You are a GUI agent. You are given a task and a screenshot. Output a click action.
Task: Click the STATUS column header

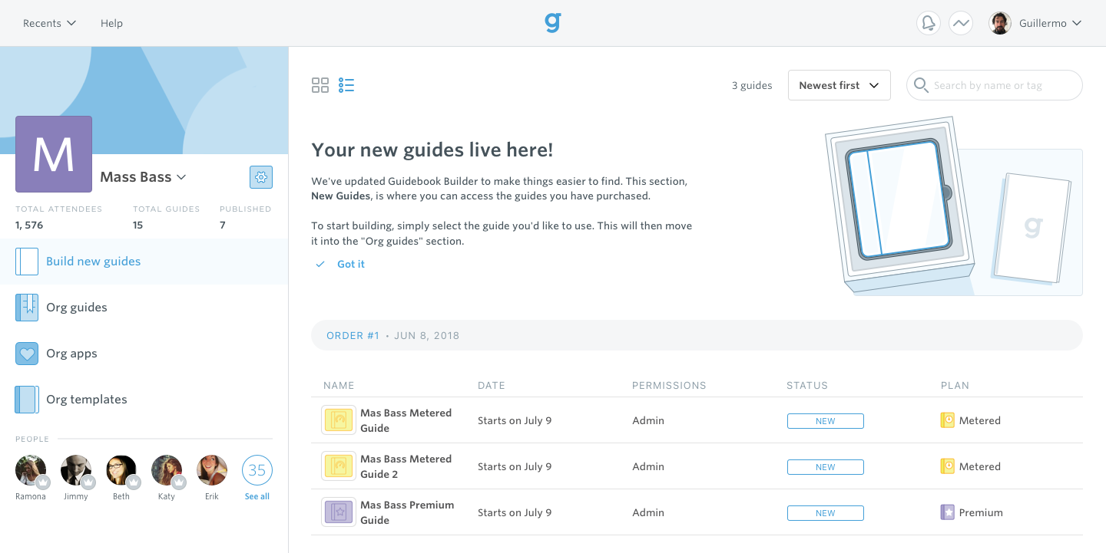[807, 386]
